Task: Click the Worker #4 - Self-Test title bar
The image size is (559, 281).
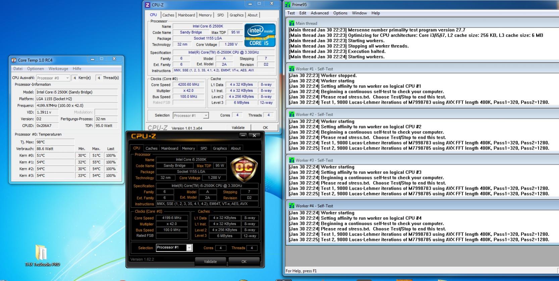Action: tap(422, 206)
